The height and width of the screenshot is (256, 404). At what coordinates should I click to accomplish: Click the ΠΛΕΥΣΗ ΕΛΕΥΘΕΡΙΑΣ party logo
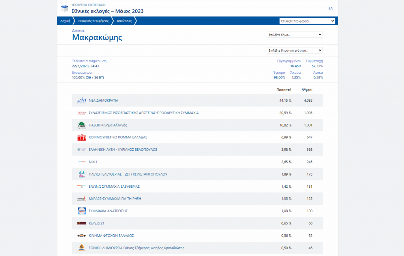[x=82, y=174]
